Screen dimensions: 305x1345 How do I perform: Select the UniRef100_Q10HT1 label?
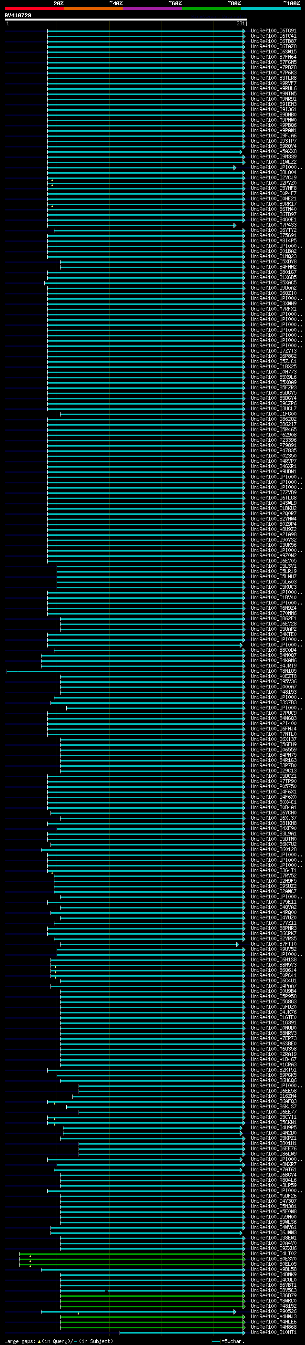(274, 1333)
